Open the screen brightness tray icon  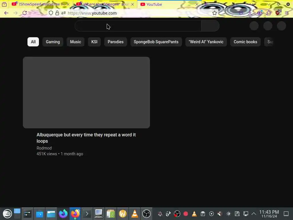229,214
